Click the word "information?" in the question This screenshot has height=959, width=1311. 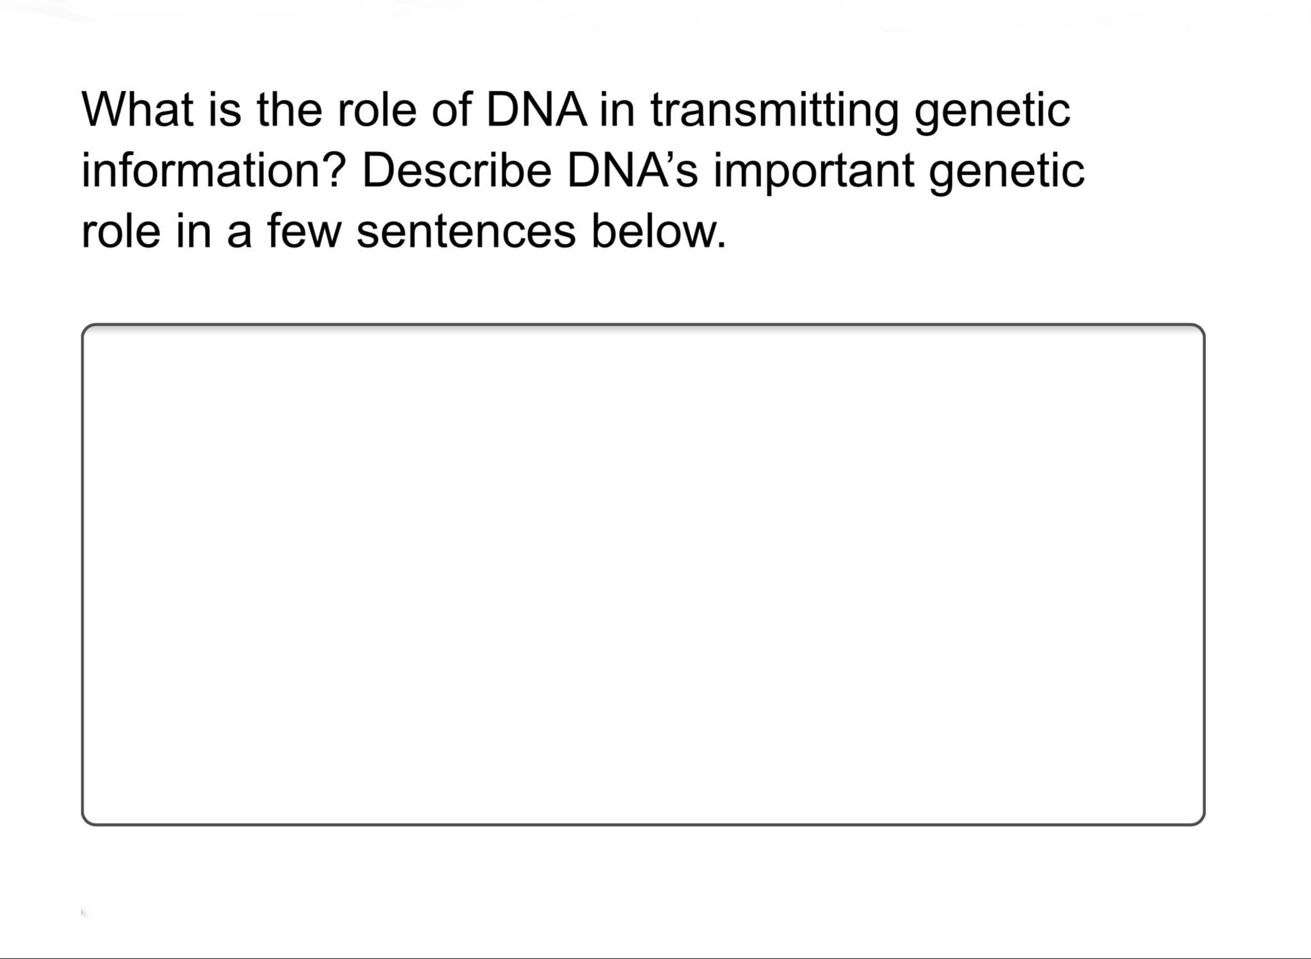(214, 170)
